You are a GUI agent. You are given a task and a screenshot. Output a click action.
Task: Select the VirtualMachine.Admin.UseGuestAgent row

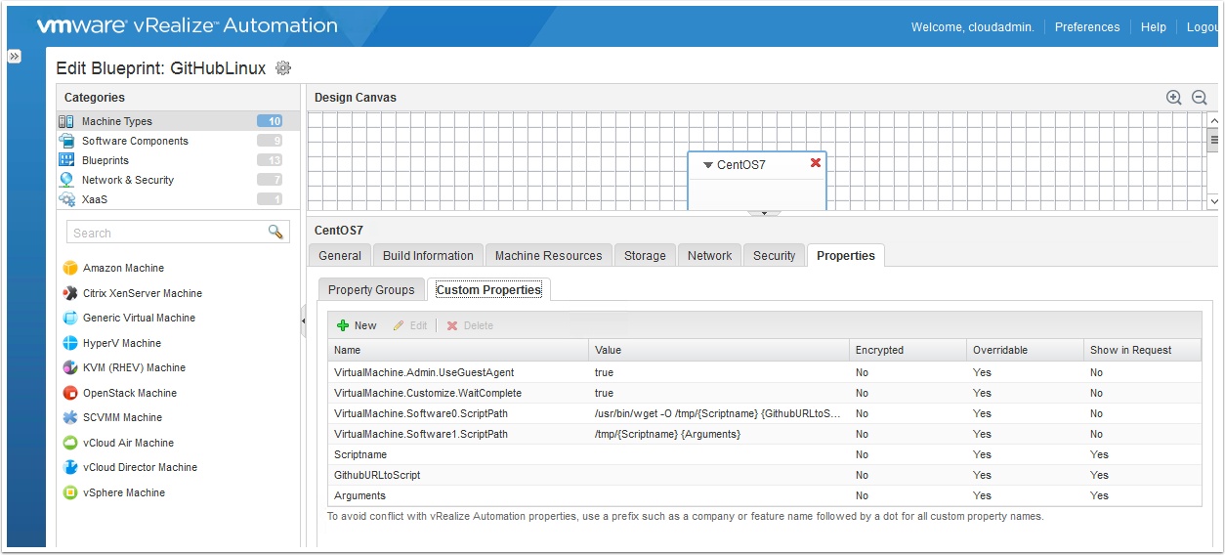[x=765, y=372]
